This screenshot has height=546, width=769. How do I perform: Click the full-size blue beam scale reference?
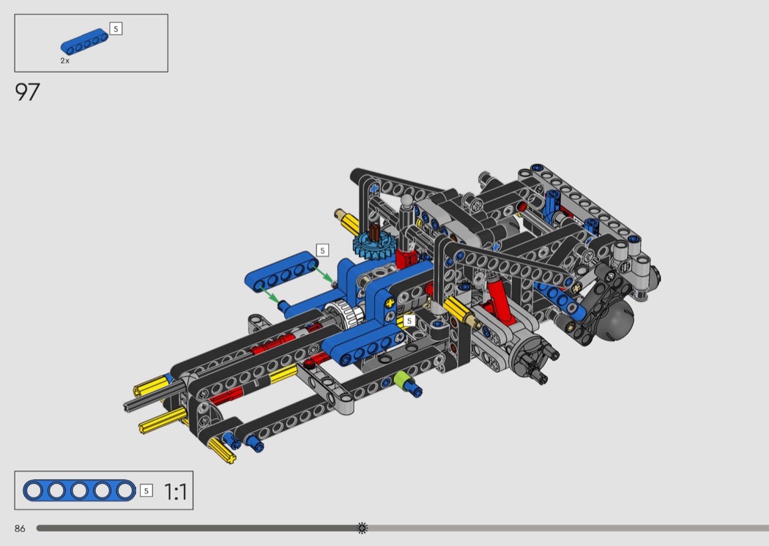pos(80,490)
